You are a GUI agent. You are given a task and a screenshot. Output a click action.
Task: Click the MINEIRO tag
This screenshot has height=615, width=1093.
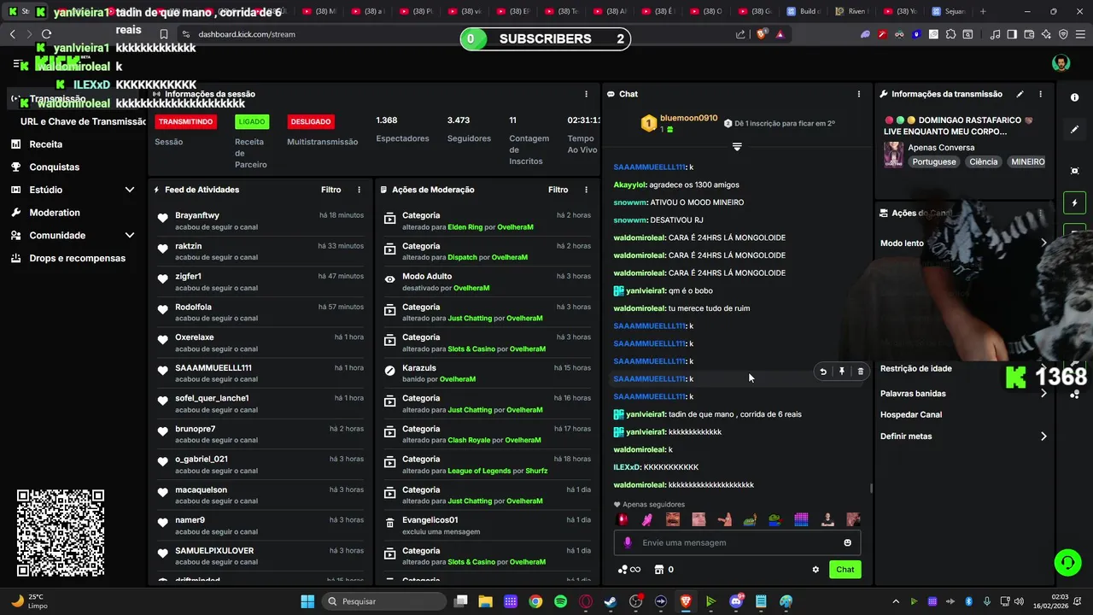tap(1027, 161)
